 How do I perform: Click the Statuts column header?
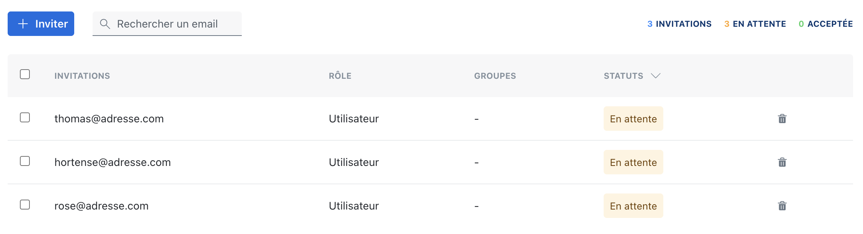[623, 76]
